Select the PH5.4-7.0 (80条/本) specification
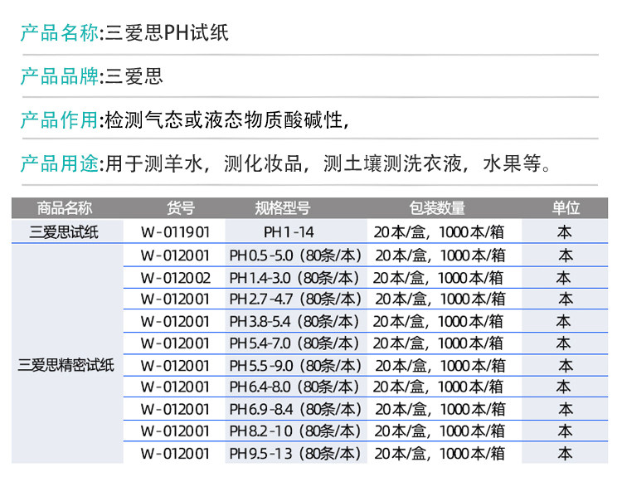 pos(294,343)
